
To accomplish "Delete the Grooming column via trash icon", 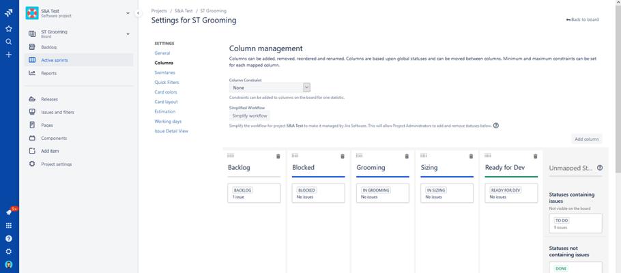I will pyautogui.click(x=407, y=156).
